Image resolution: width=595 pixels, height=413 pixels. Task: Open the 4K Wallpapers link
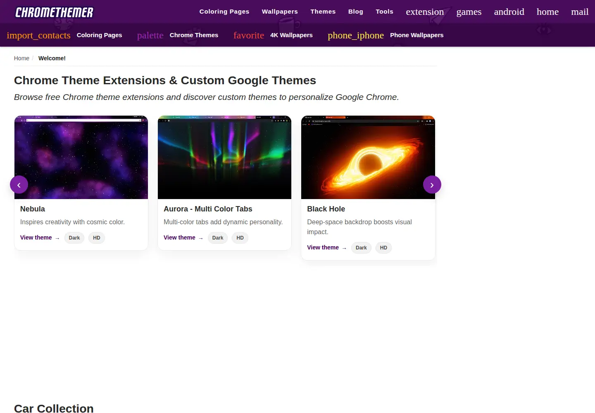(x=291, y=35)
